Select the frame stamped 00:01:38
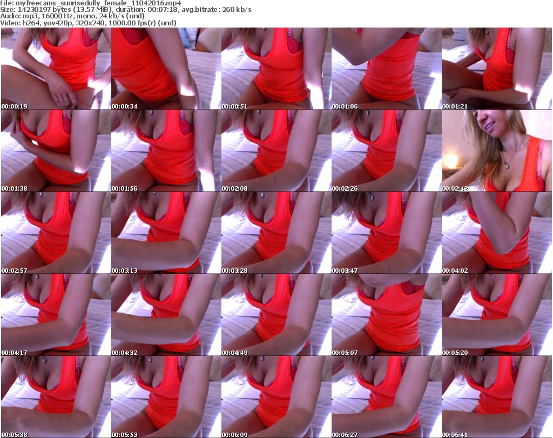553x438 pixels. (x=56, y=151)
